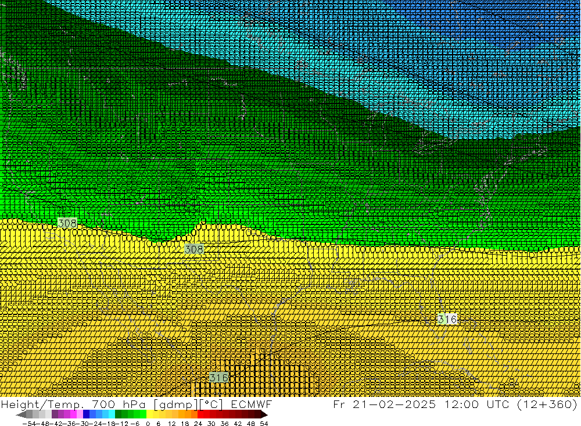Click the 'Fr 21-02-2025' date text

click(385, 404)
